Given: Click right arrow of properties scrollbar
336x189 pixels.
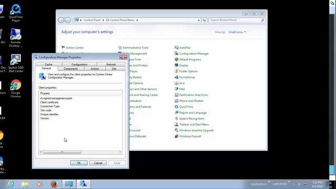Looking at the screenshot, I should click(x=120, y=152).
